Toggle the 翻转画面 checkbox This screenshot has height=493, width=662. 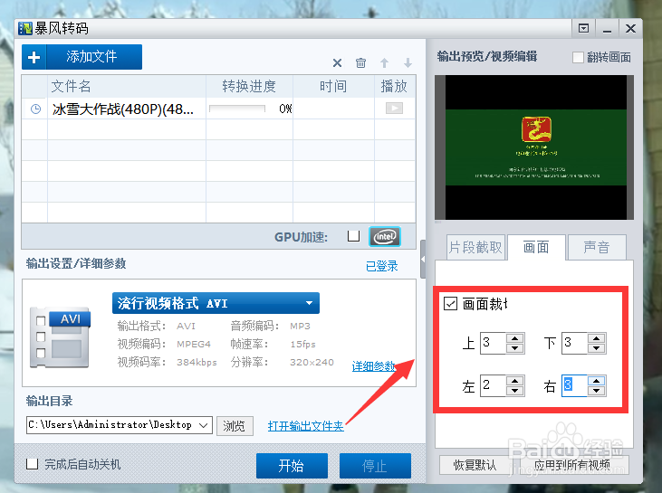(x=578, y=57)
